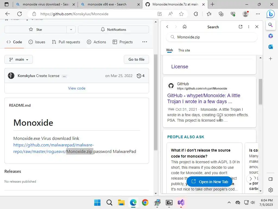Image resolution: width=278 pixels, height=209 pixels.
Task: Open the Projects repository tab
Action: click(123, 42)
